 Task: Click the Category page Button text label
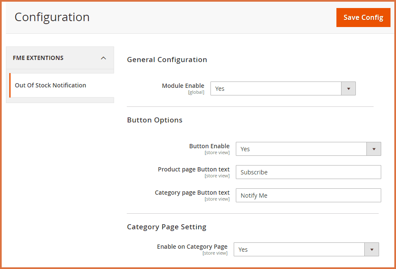click(192, 193)
